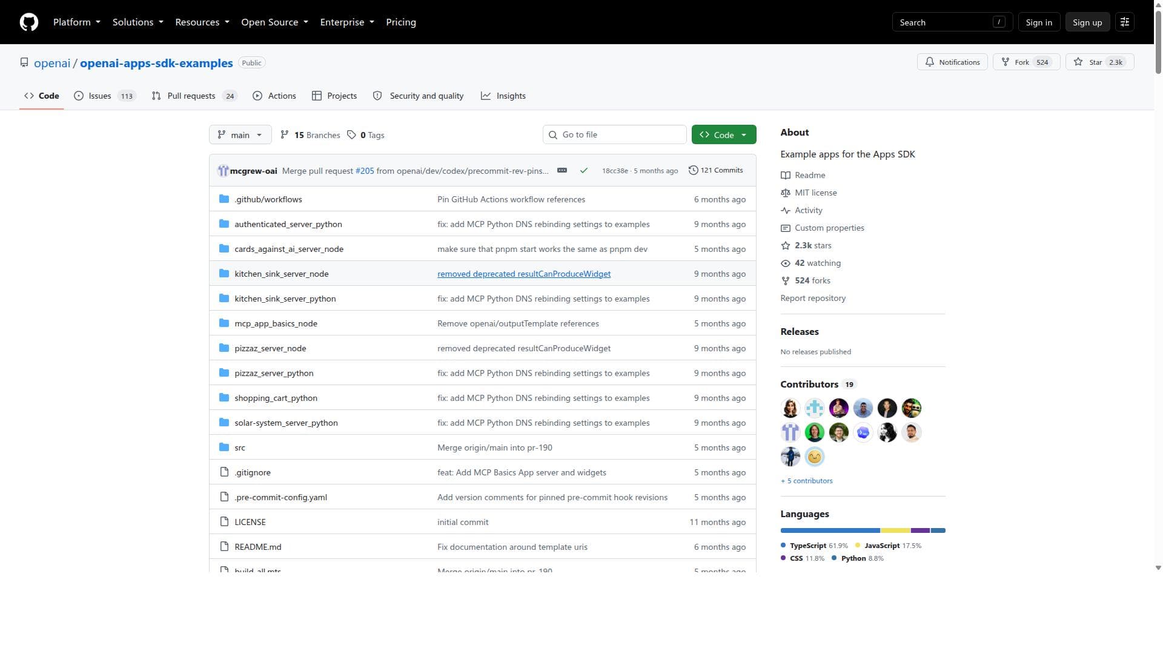
Task: Select the Security and quality tab
Action: pos(419,96)
